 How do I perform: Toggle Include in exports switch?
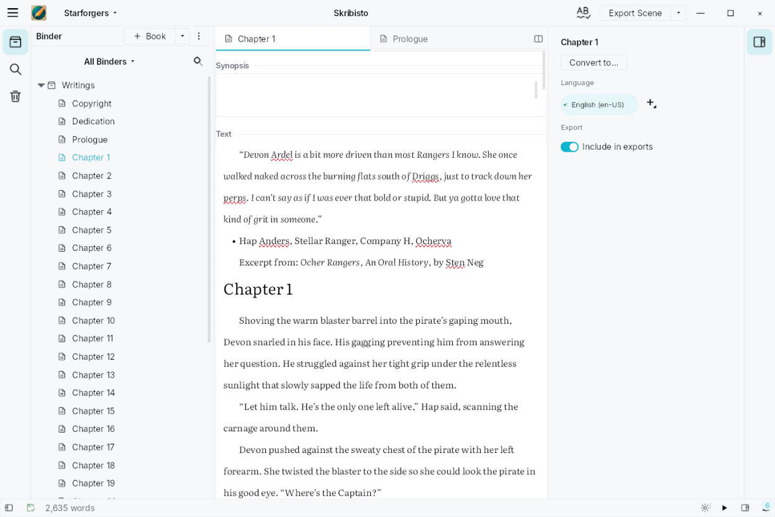pos(569,147)
